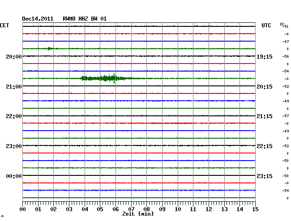Click the -47 DC offset value
Viewport: 291px width, 221px height.
(x=286, y=42)
